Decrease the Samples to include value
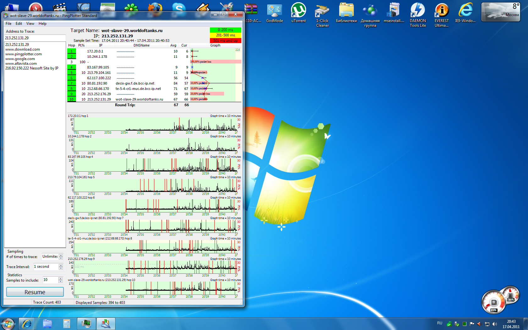Image resolution: width=528 pixels, height=330 pixels. pyautogui.click(x=61, y=281)
